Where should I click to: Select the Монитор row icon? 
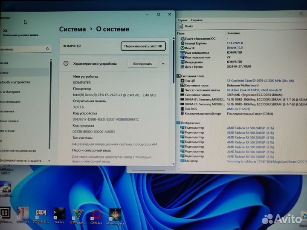[x=182, y=161]
